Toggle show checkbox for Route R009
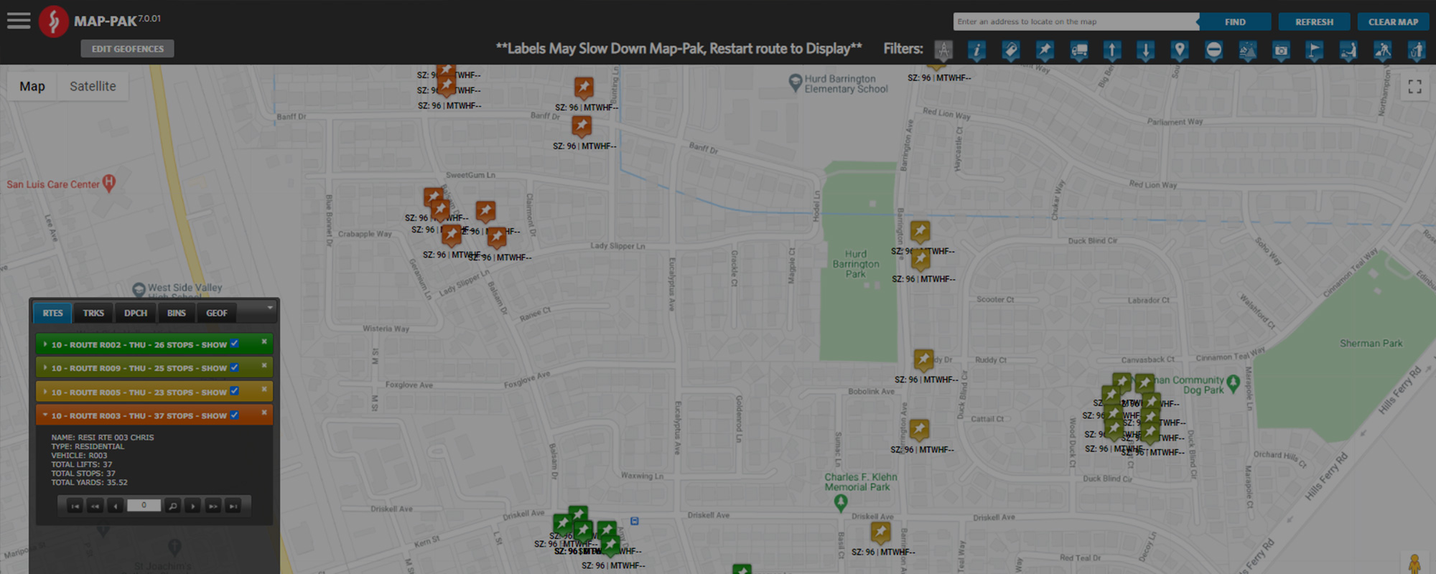This screenshot has height=574, width=1436. [x=234, y=367]
